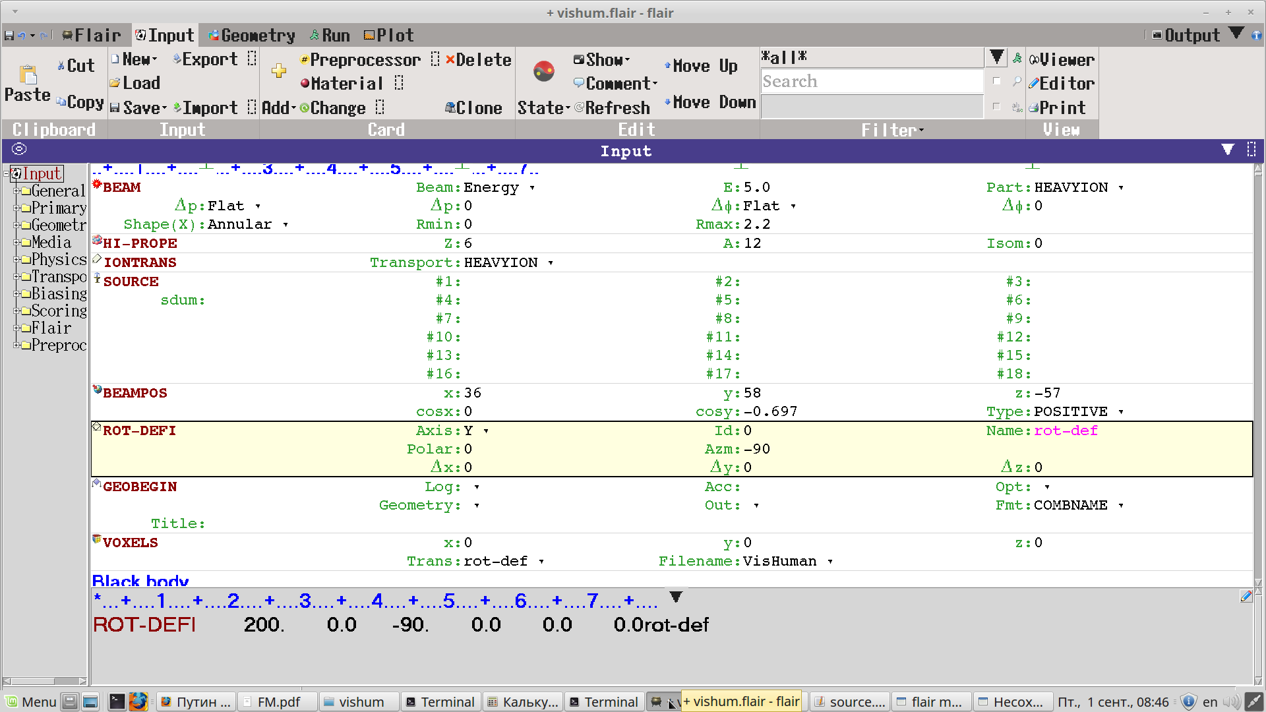Click the save icon in quick toolbar
Image resolution: width=1266 pixels, height=712 pixels.
[9, 36]
